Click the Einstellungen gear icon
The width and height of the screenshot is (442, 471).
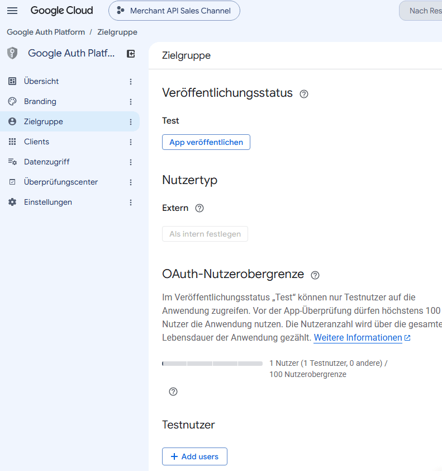pos(12,202)
